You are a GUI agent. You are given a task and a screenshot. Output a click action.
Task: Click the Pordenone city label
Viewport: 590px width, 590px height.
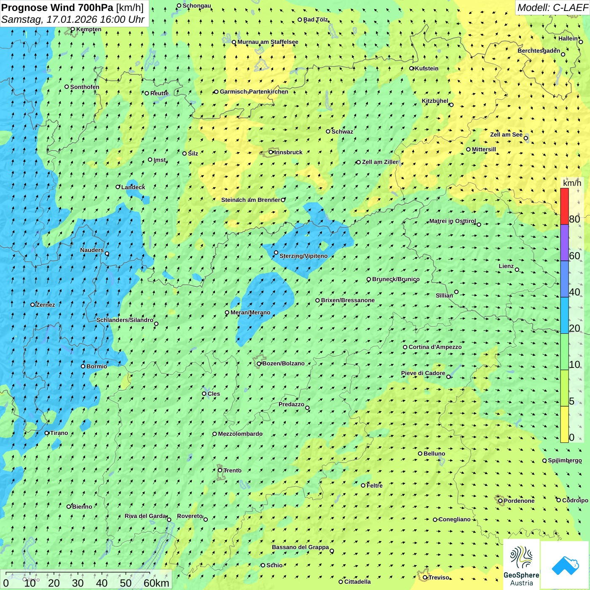pos(519,501)
